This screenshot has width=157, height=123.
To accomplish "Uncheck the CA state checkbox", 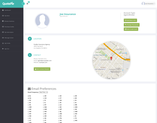I will pos(28,98).
